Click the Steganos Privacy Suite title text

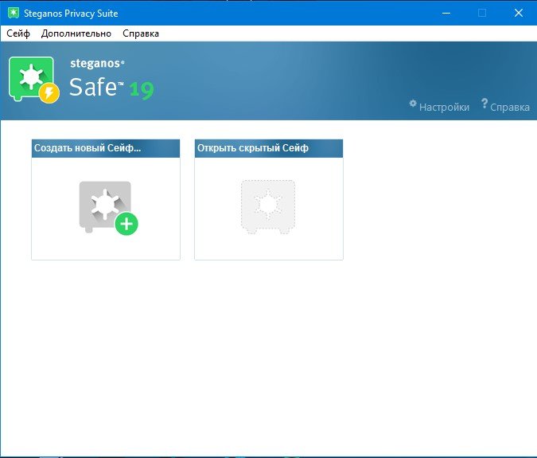click(x=71, y=14)
